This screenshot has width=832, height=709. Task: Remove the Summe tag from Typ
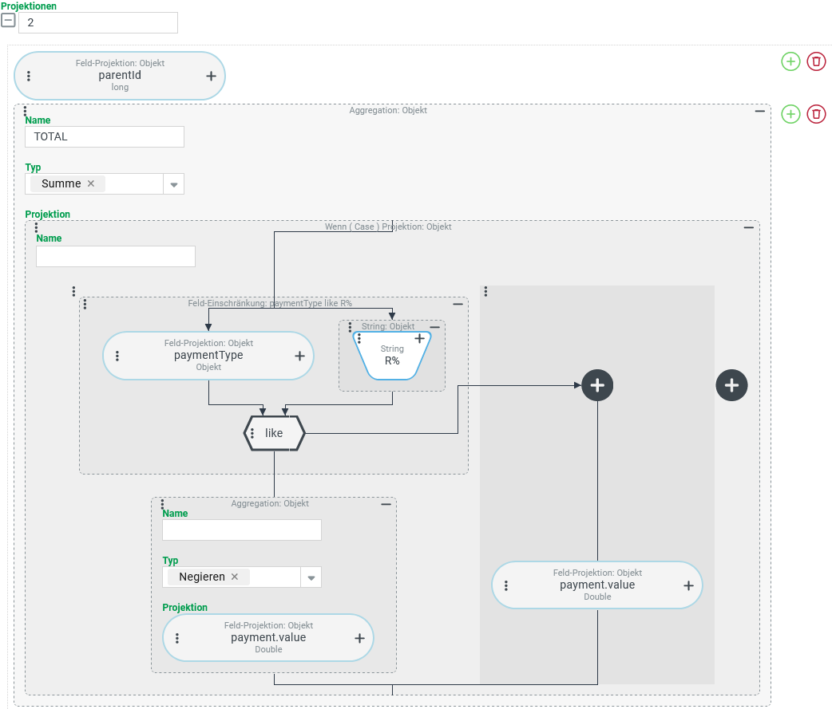pyautogui.click(x=91, y=183)
